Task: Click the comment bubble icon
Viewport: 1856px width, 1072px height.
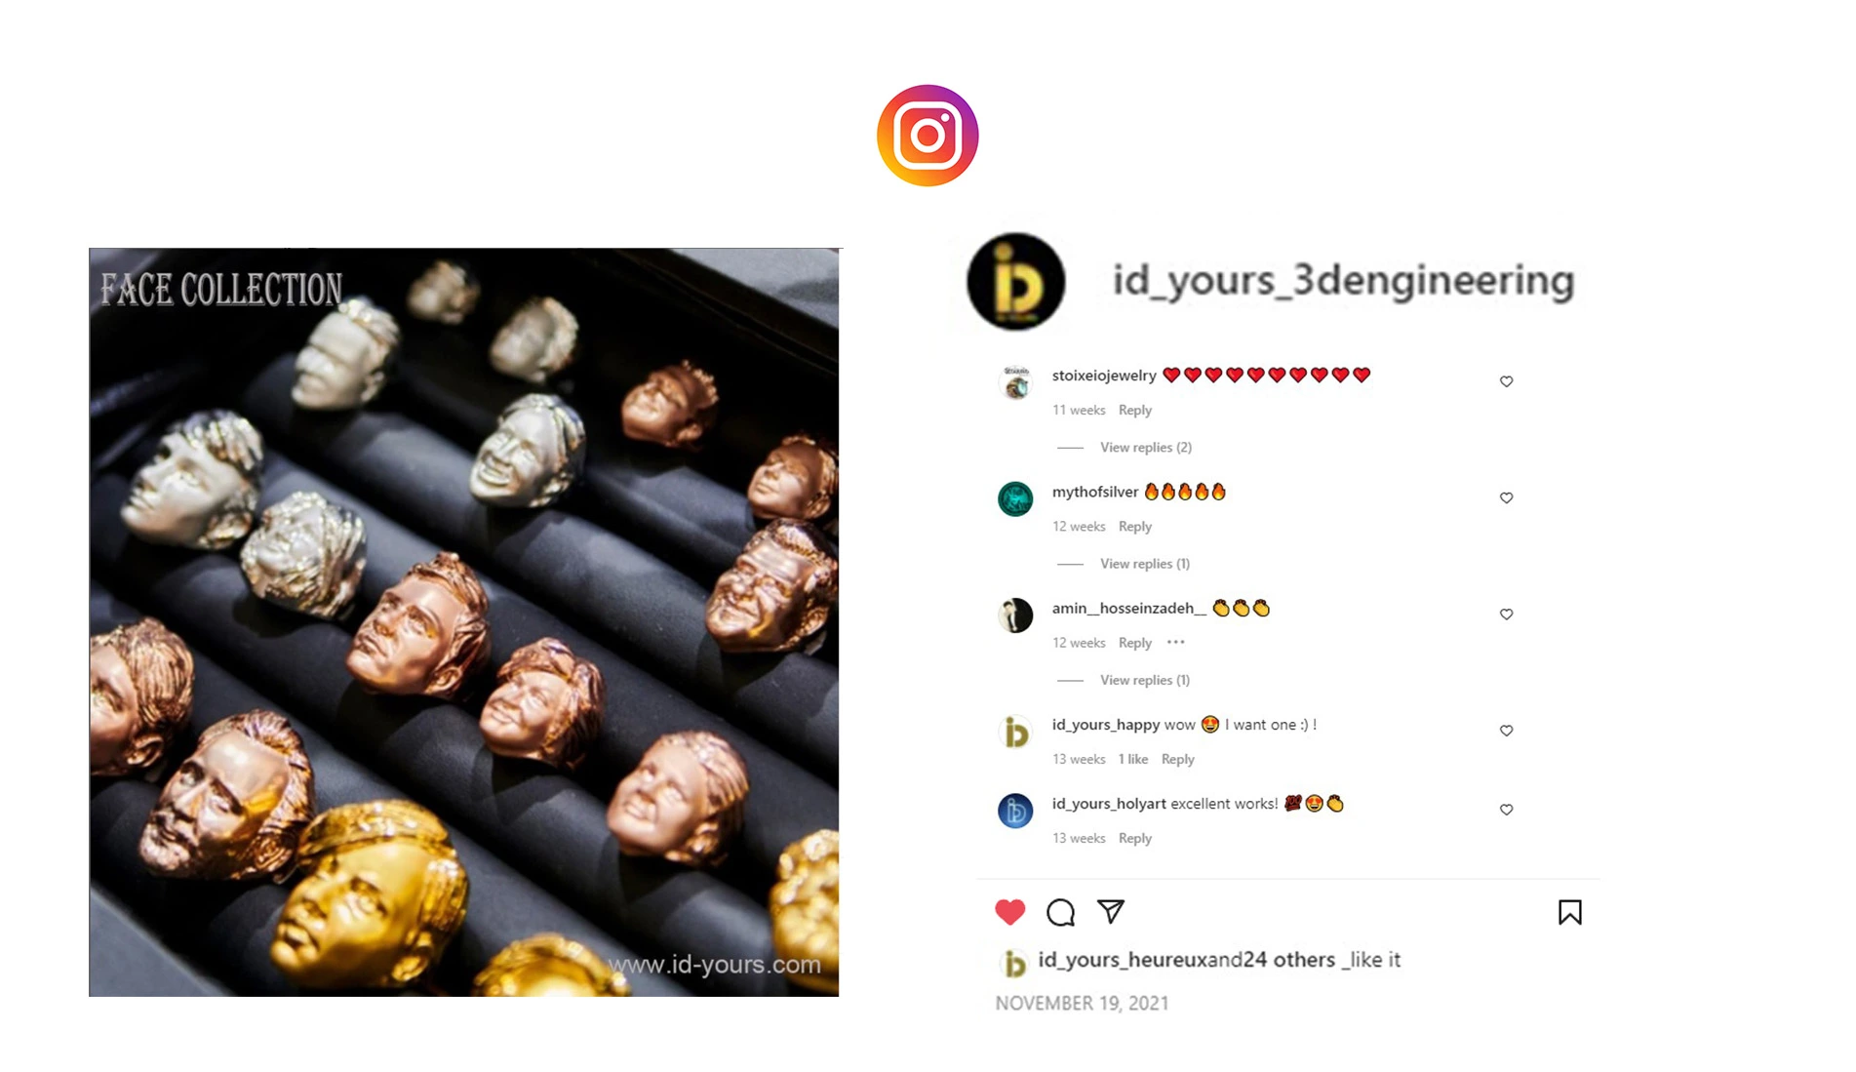Action: click(1060, 912)
